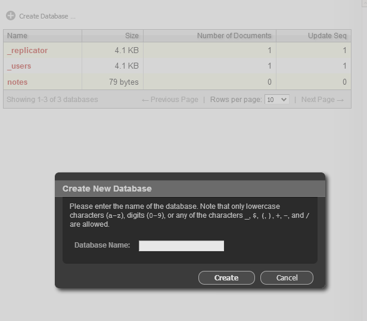
Task: Click Create in the dialog
Action: (x=226, y=278)
